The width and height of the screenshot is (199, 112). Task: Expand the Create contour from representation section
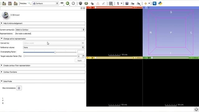click(x=43, y=66)
